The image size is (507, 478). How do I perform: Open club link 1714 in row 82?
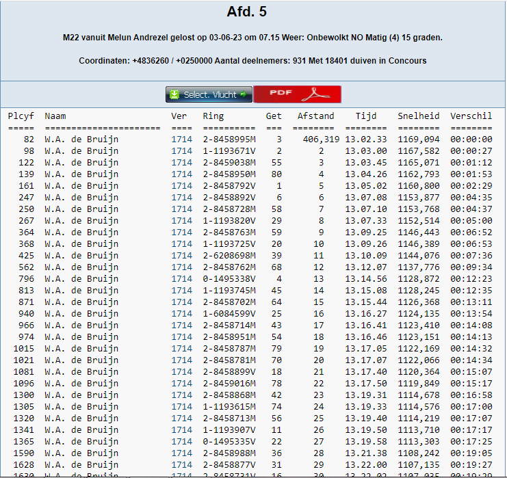point(181,140)
